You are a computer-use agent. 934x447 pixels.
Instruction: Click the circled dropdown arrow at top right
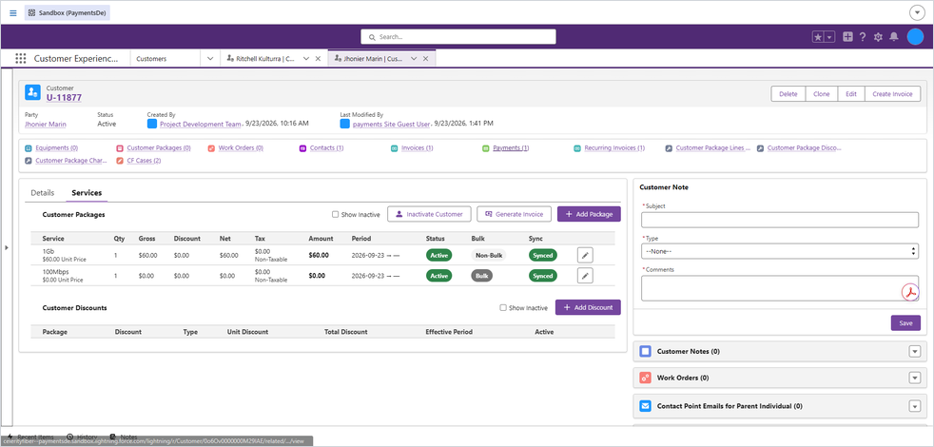pos(917,12)
